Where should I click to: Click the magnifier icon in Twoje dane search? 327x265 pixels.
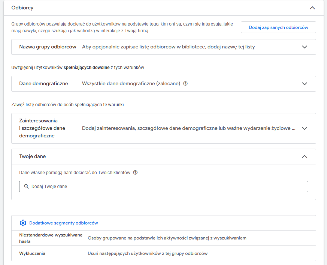(x=26, y=187)
